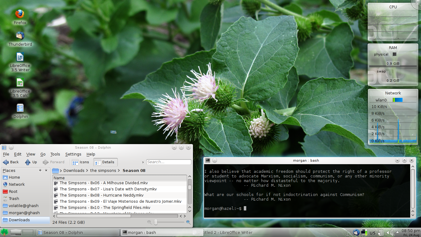Switch Dolphin to Icons view
The height and width of the screenshot is (237, 421).
[x=80, y=162]
